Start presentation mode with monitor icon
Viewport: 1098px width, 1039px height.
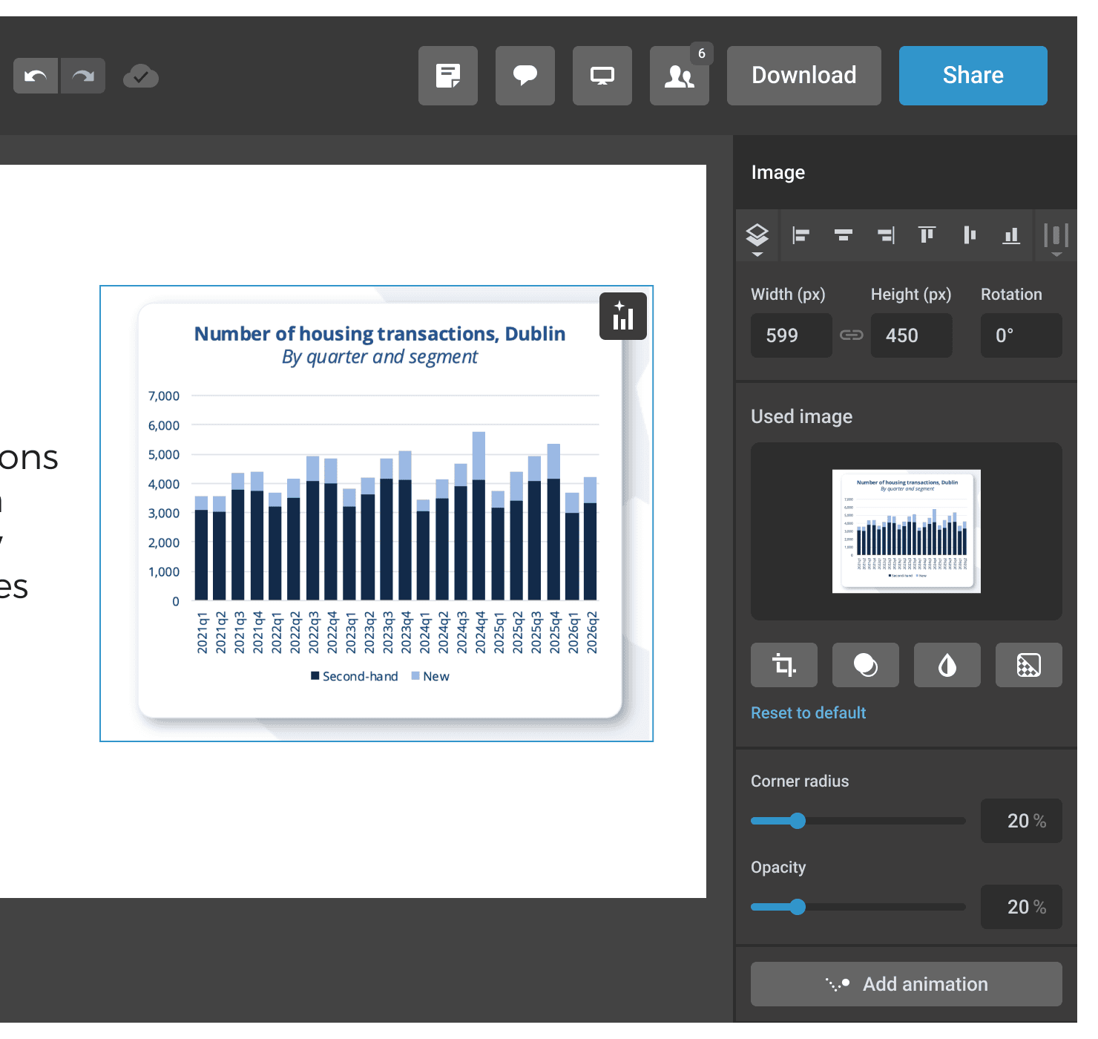(602, 76)
